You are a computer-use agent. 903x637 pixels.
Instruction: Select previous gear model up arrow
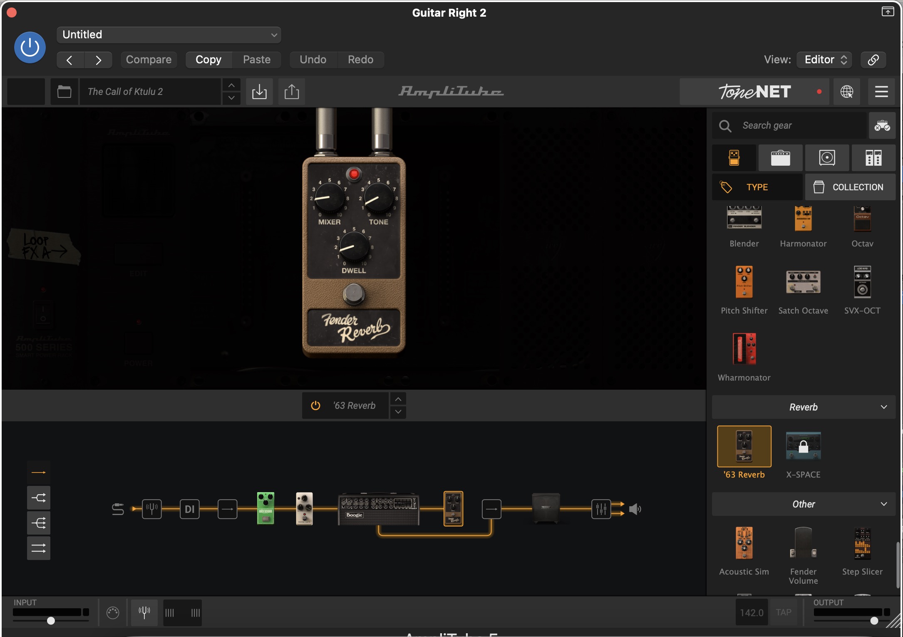398,399
